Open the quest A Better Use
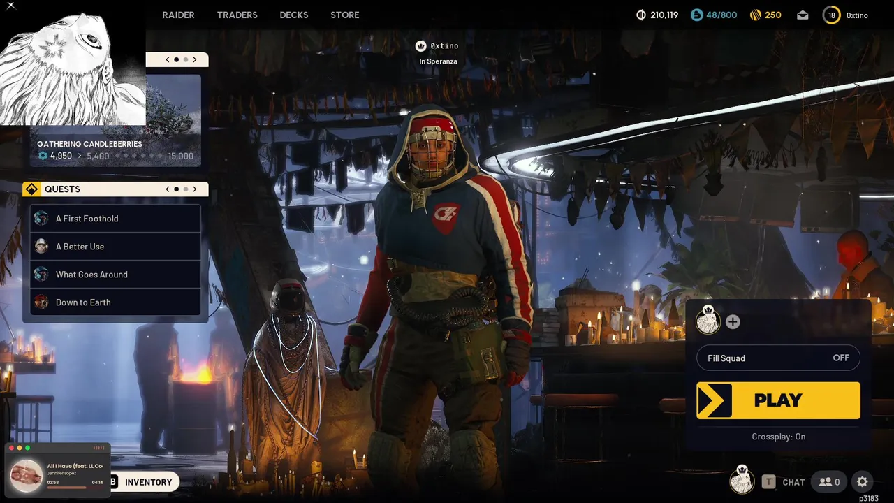 116,247
